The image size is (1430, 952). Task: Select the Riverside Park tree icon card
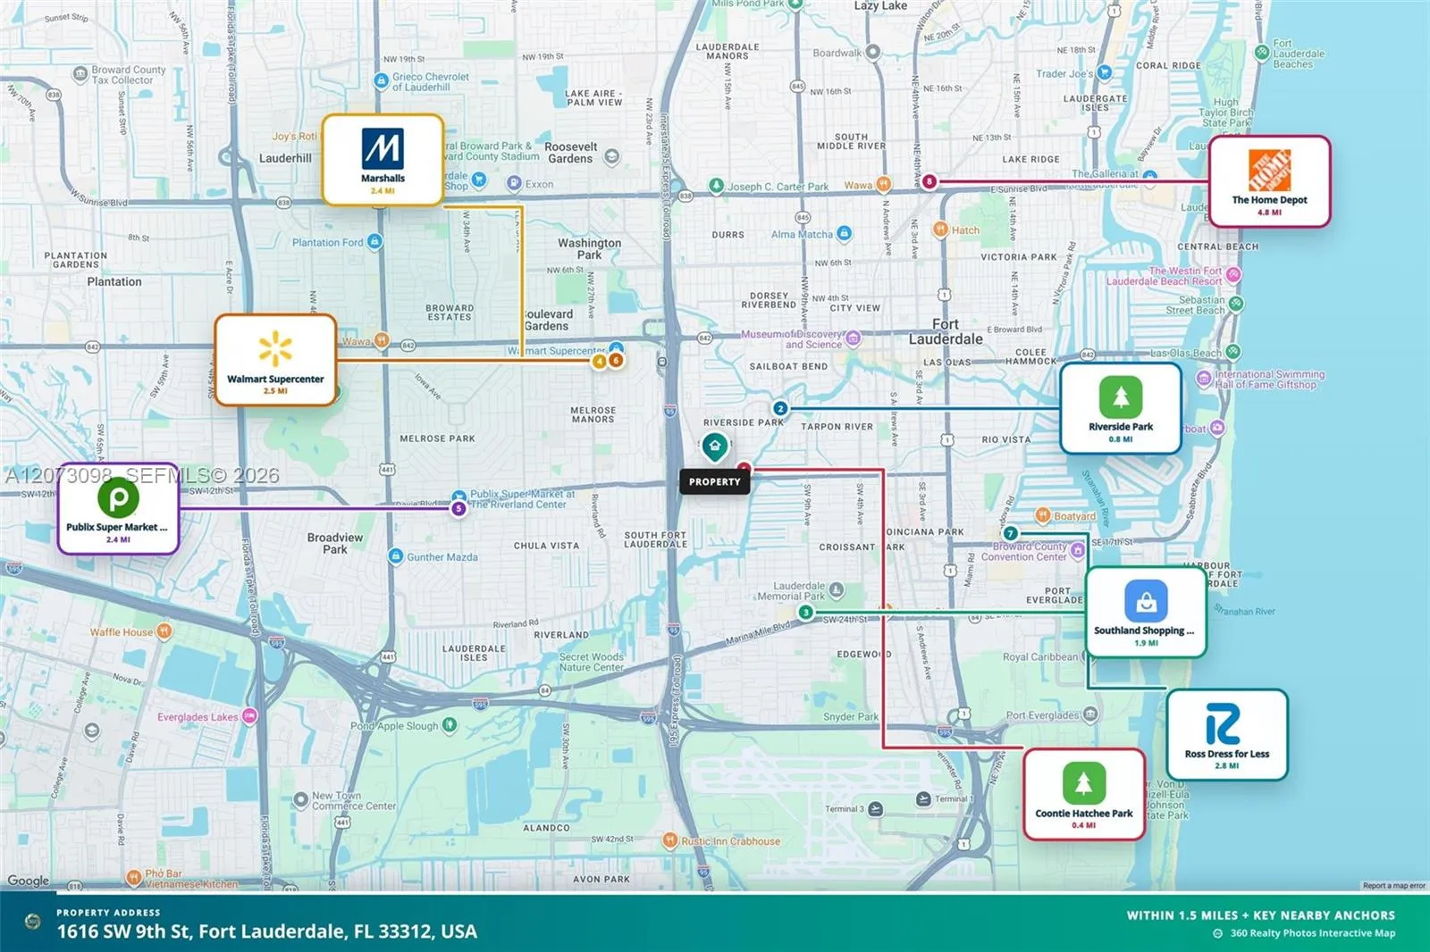pos(1121,408)
